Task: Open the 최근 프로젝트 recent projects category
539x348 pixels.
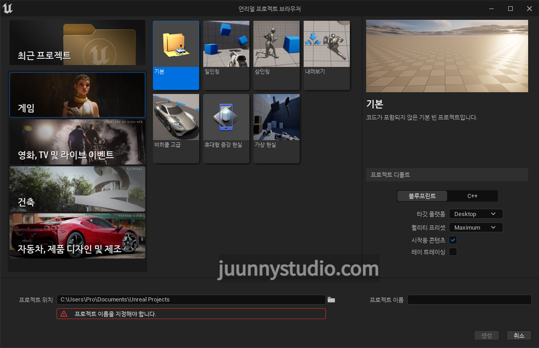Action: tap(77, 42)
